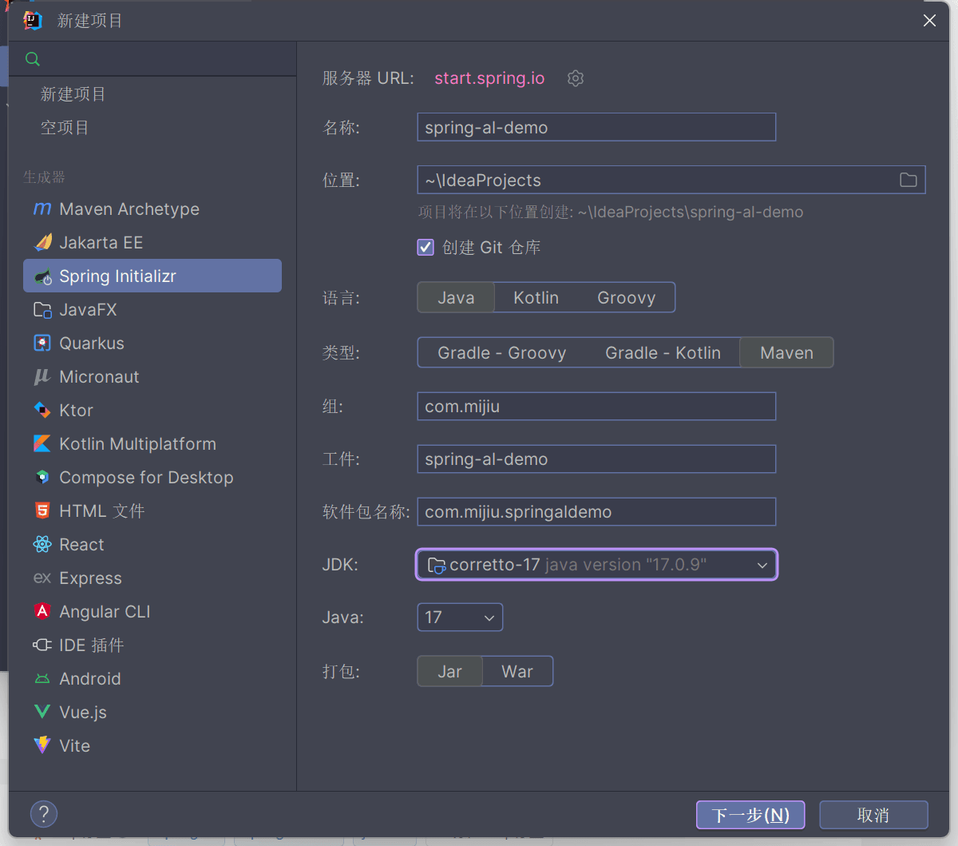Select the Compose for Desktop entry
Screen dimensions: 958x846
tap(152, 478)
